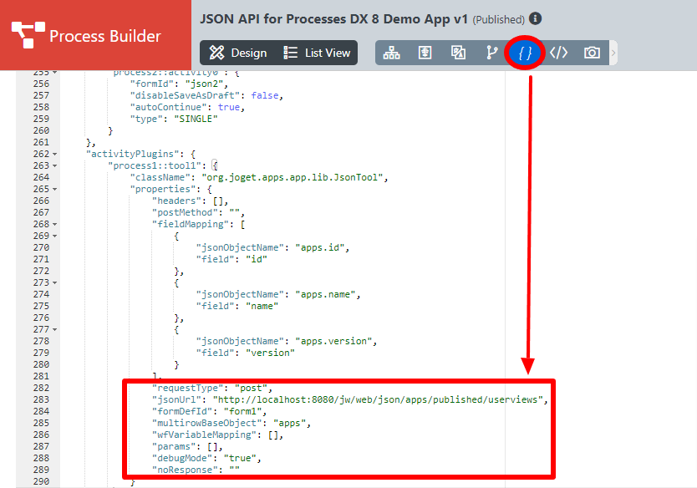Screen dimensions: 697x488
Task: Click the false value of disableSaveAsDraft
Action: point(265,95)
